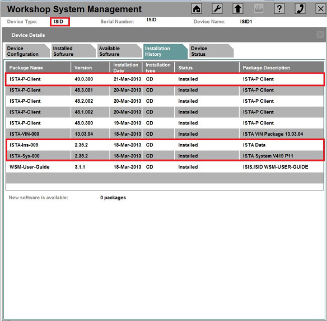Select the ISTA-P-Client row with version 49.0.300
The height and width of the screenshot is (321, 327).
coord(165,79)
